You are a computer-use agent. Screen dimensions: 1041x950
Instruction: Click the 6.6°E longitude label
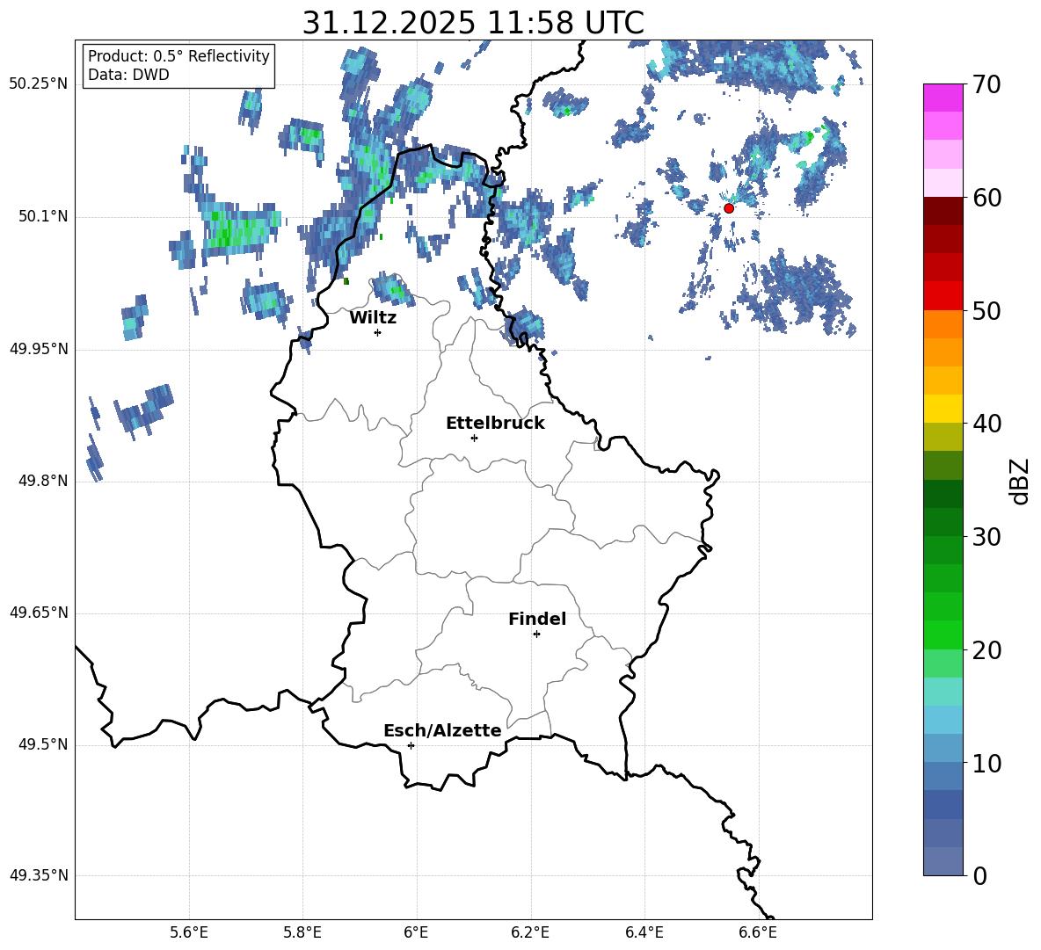[758, 933]
